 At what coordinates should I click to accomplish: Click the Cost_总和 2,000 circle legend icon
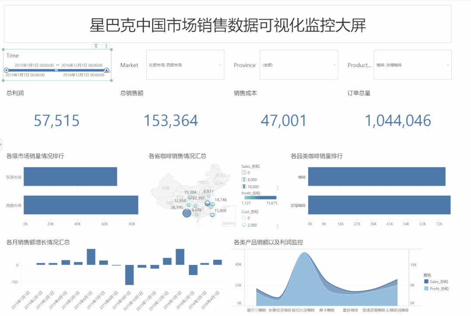coord(244,225)
